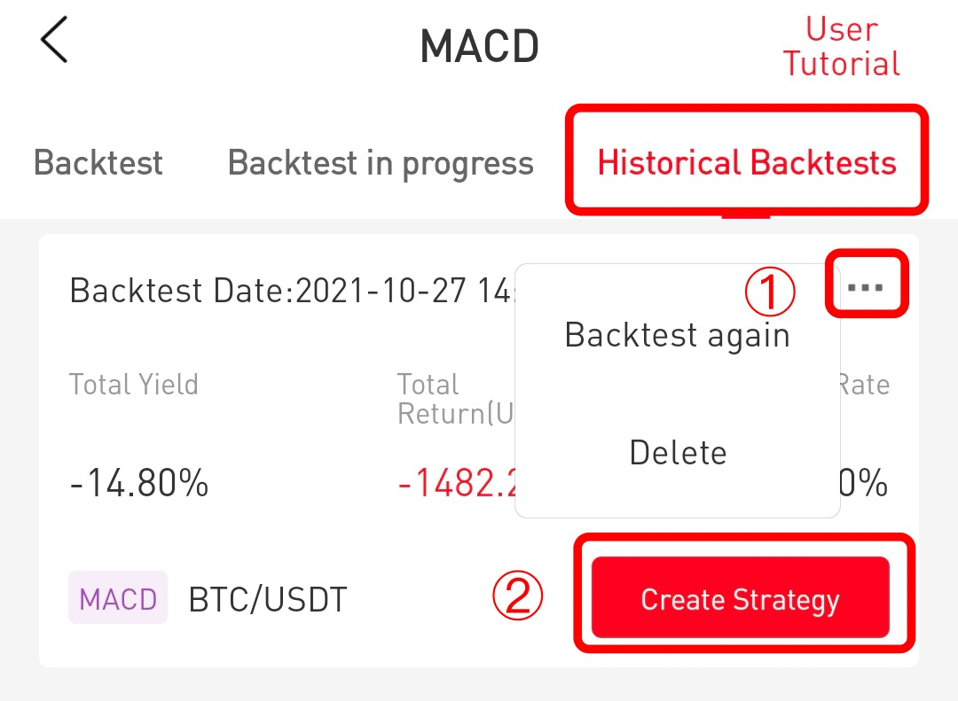
Task: Click the purple MACD strategy tag
Action: tap(118, 598)
